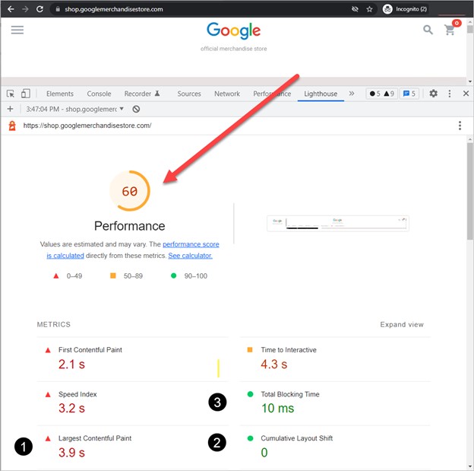Select the Lighthouse tab
This screenshot has height=471, width=474.
(x=321, y=94)
